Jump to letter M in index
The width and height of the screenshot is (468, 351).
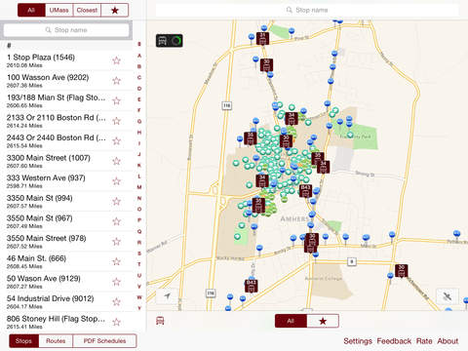click(139, 187)
